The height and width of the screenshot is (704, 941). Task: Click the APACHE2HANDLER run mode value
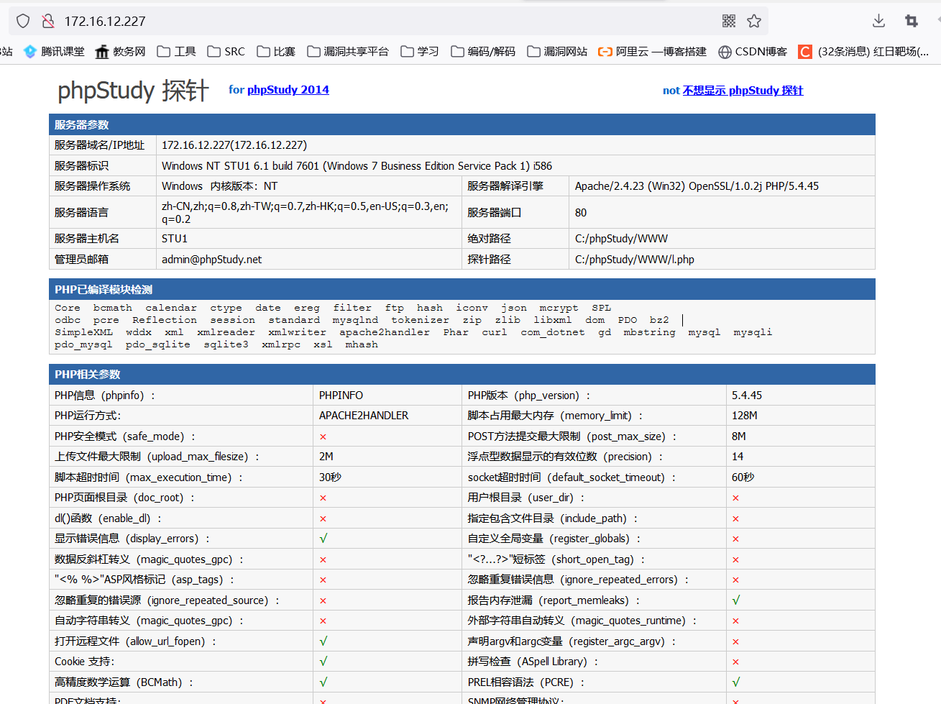tap(364, 415)
